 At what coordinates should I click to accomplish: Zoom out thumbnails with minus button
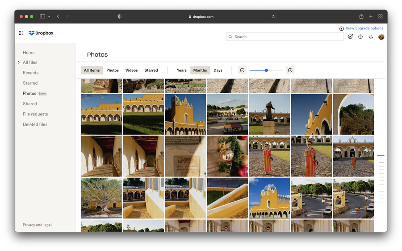click(242, 70)
